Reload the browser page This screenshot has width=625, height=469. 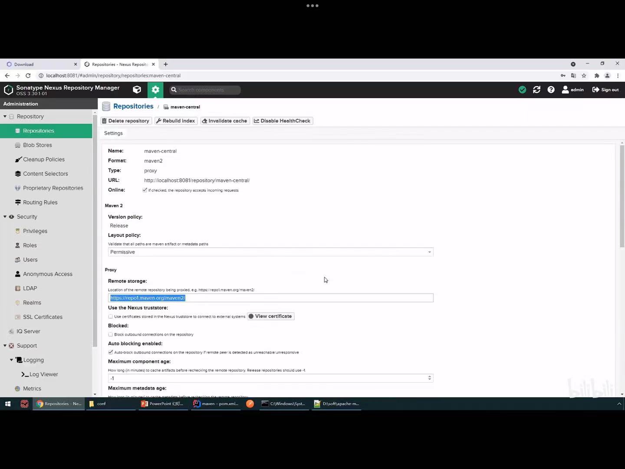(x=28, y=76)
